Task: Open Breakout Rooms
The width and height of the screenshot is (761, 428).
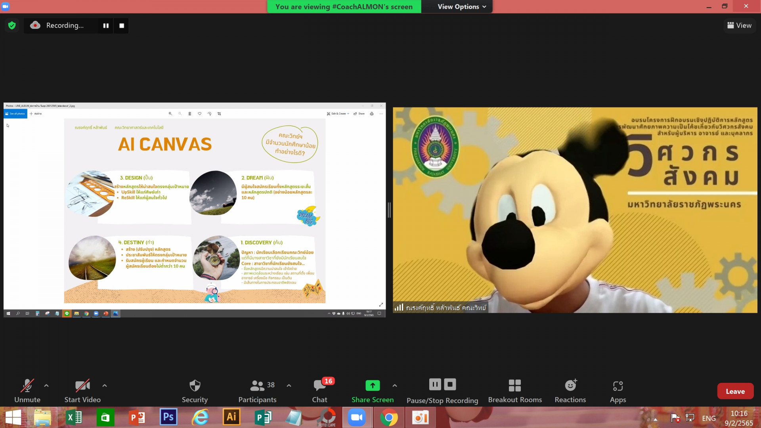Action: tap(515, 391)
